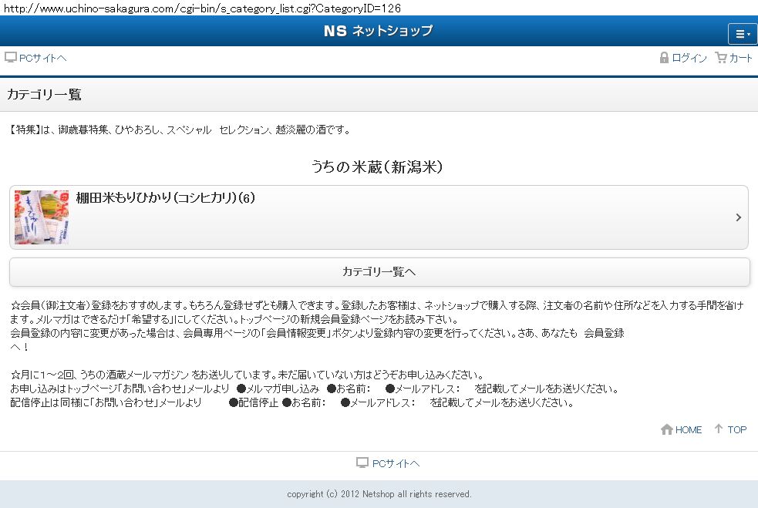Image resolution: width=758 pixels, height=508 pixels.
Task: Click the shopping cart icon
Action: click(721, 58)
